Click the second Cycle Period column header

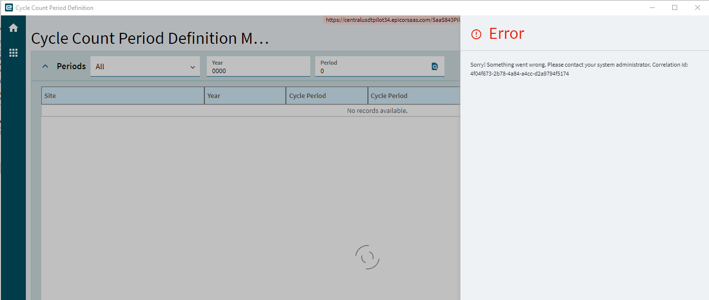(414, 96)
